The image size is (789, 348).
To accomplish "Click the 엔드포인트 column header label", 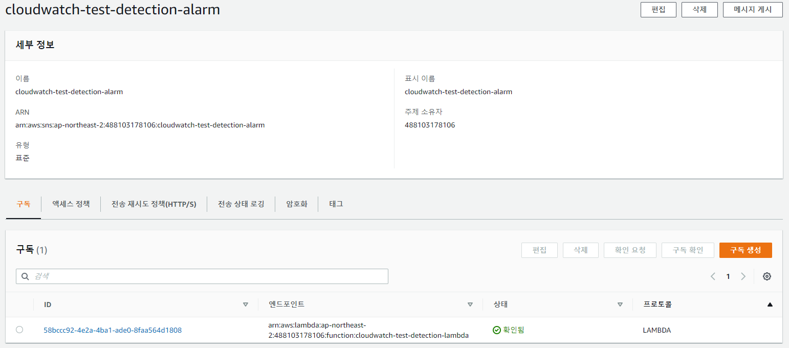I will click(x=287, y=304).
